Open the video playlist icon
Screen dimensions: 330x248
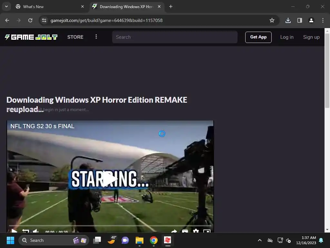pos(185,231)
